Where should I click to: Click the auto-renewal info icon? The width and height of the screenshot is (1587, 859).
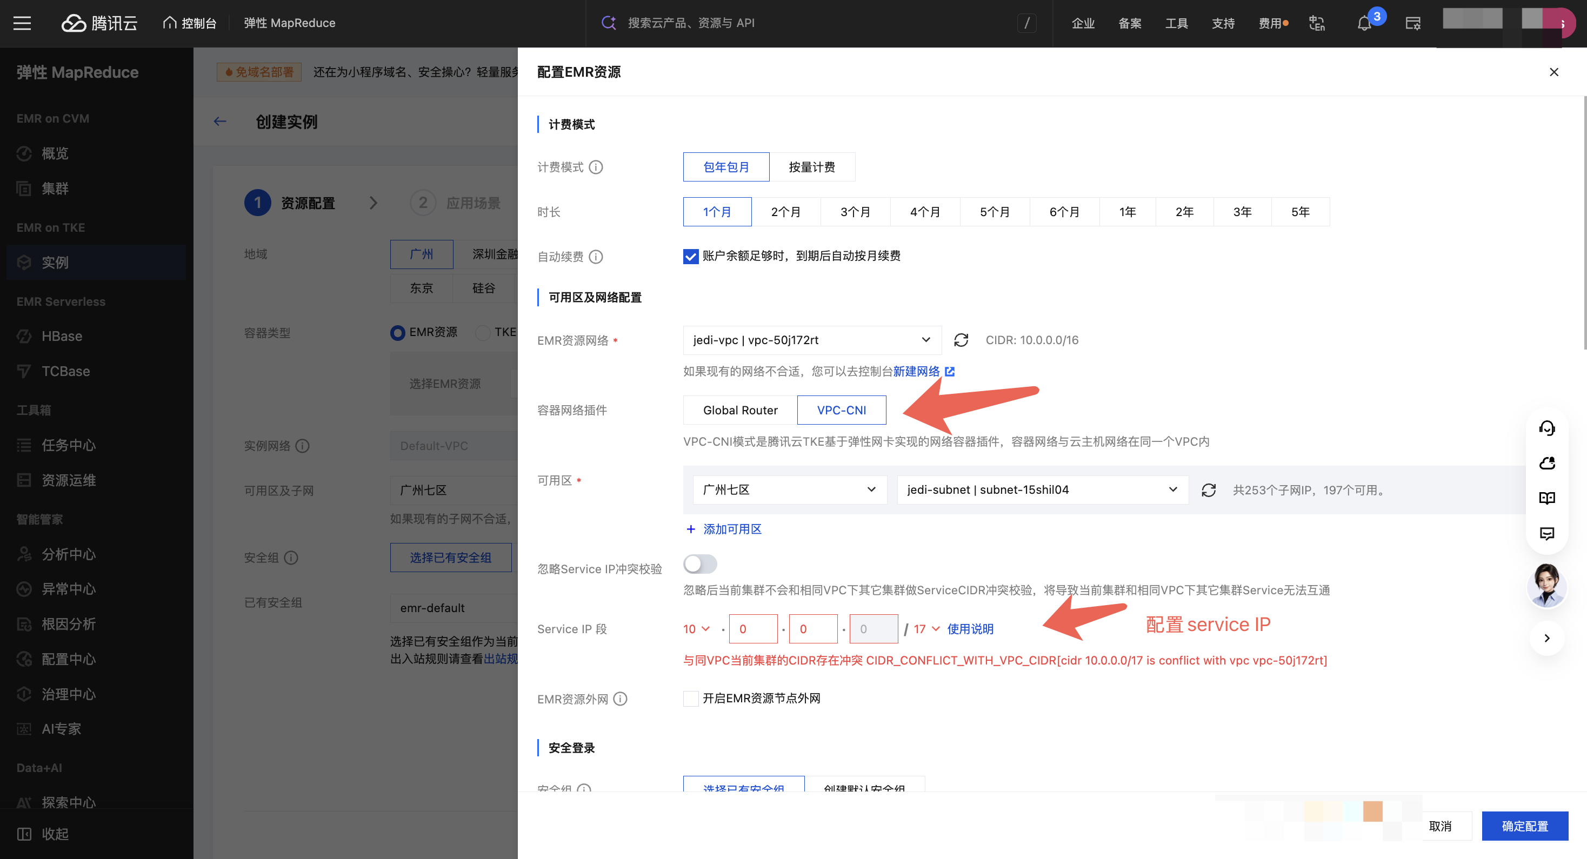coord(596,256)
